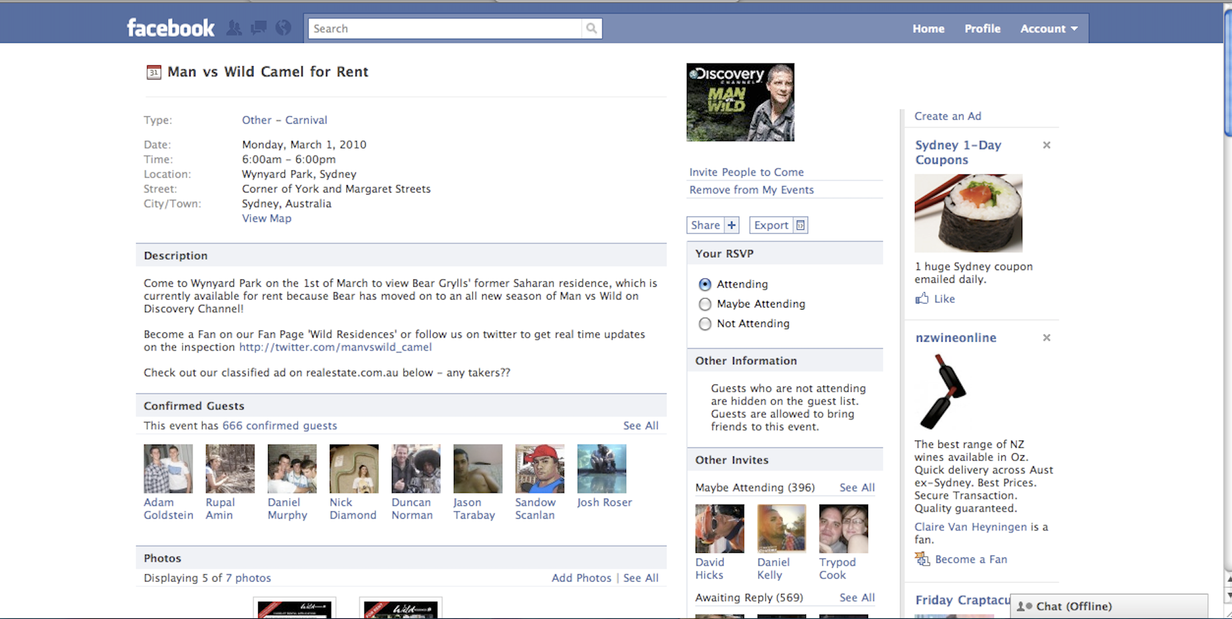1232x619 pixels.
Task: Open Jason Tarabay's profile photo
Action: [x=478, y=469]
